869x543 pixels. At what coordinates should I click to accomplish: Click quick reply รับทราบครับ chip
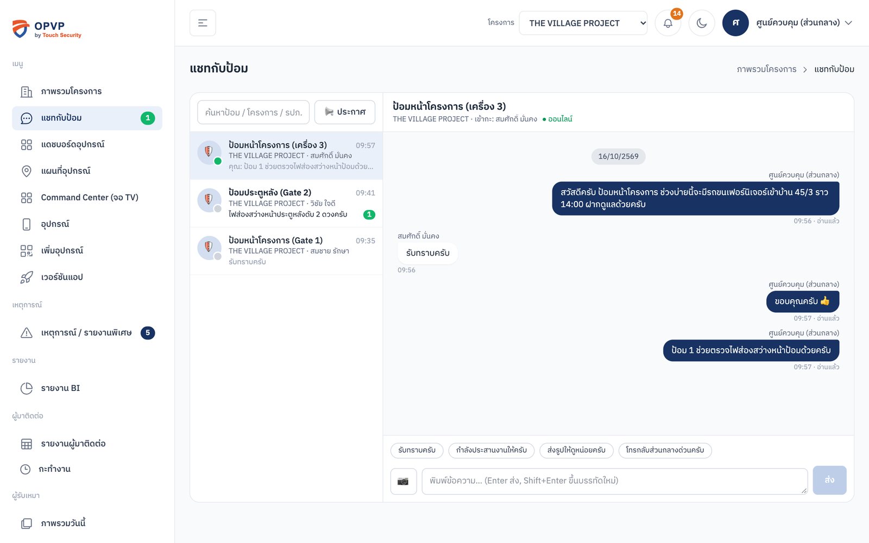click(x=417, y=450)
